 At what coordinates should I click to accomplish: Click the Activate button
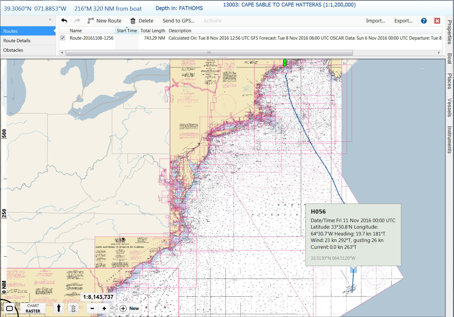tap(212, 21)
